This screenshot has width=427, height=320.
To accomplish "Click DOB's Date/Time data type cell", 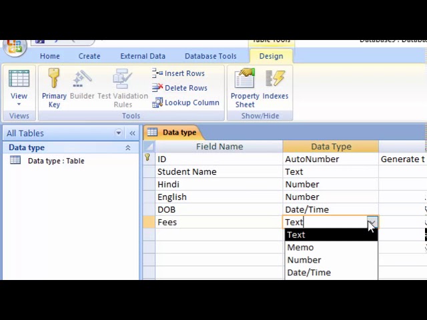I will click(331, 209).
